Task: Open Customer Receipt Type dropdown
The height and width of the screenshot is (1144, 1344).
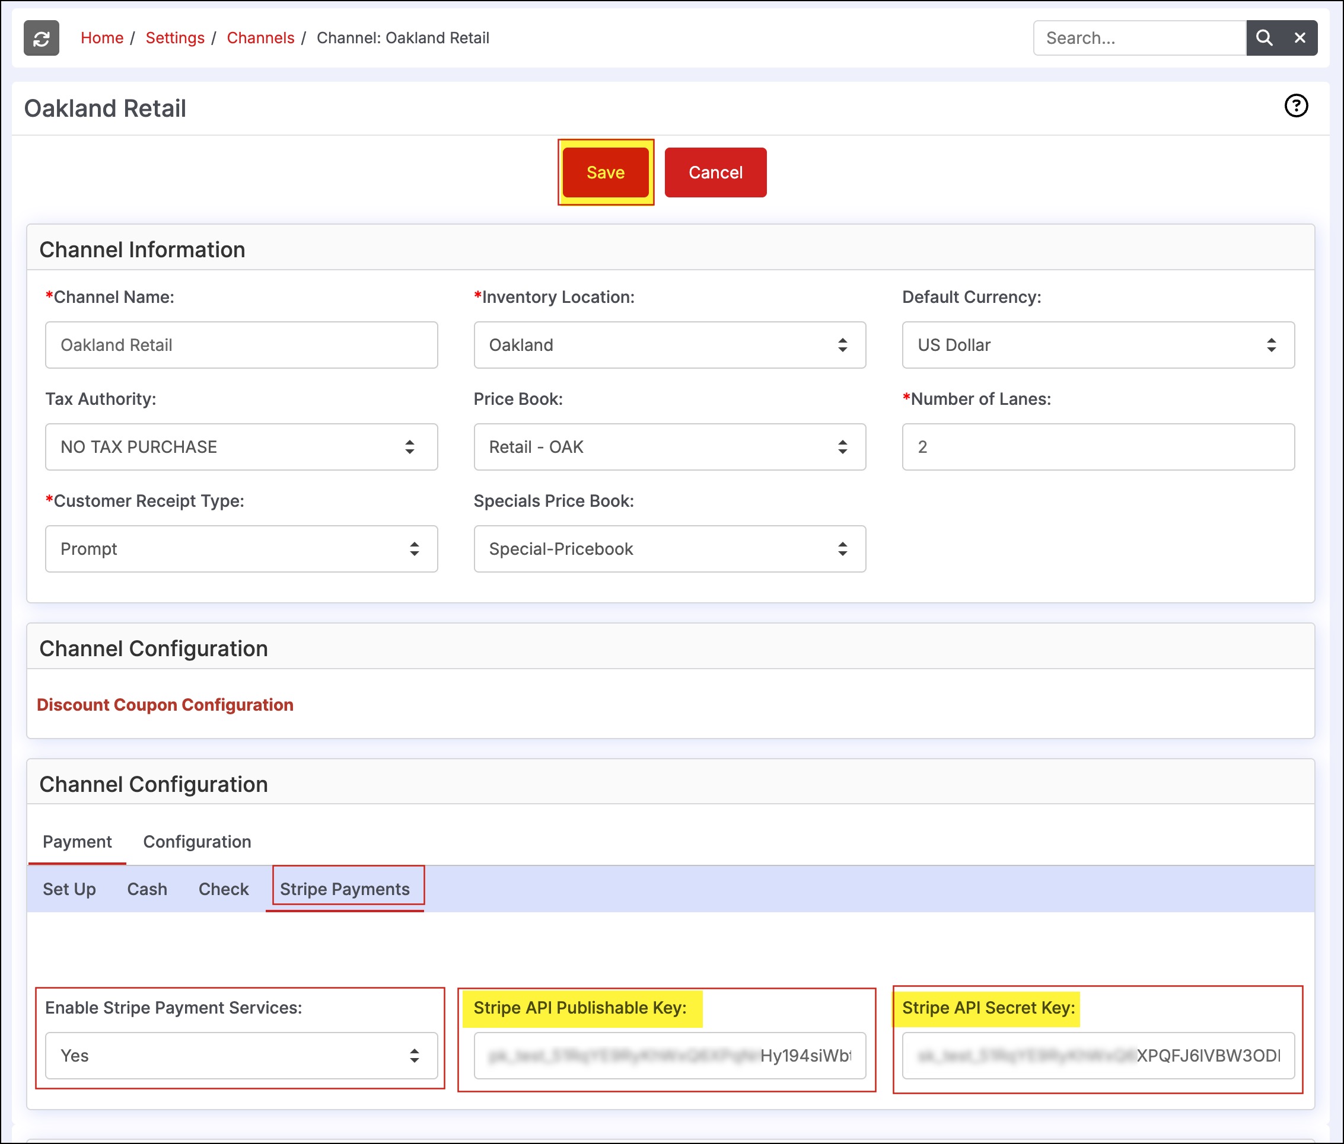Action: tap(241, 549)
